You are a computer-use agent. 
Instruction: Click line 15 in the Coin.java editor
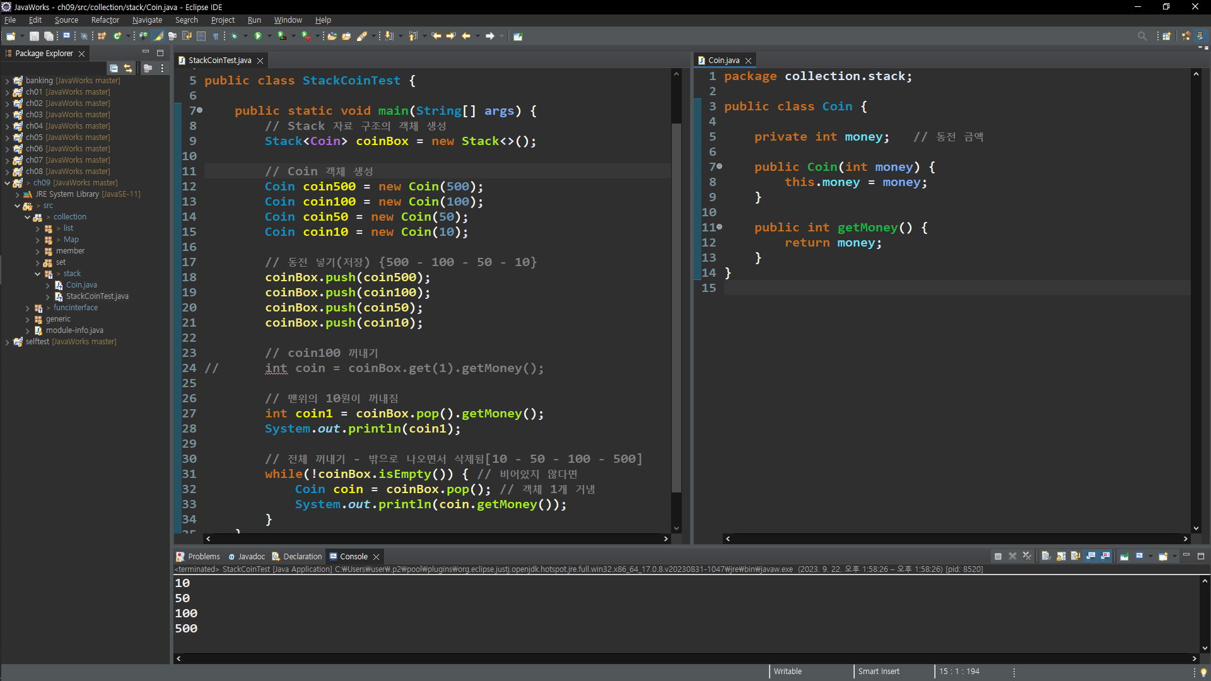click(883, 288)
